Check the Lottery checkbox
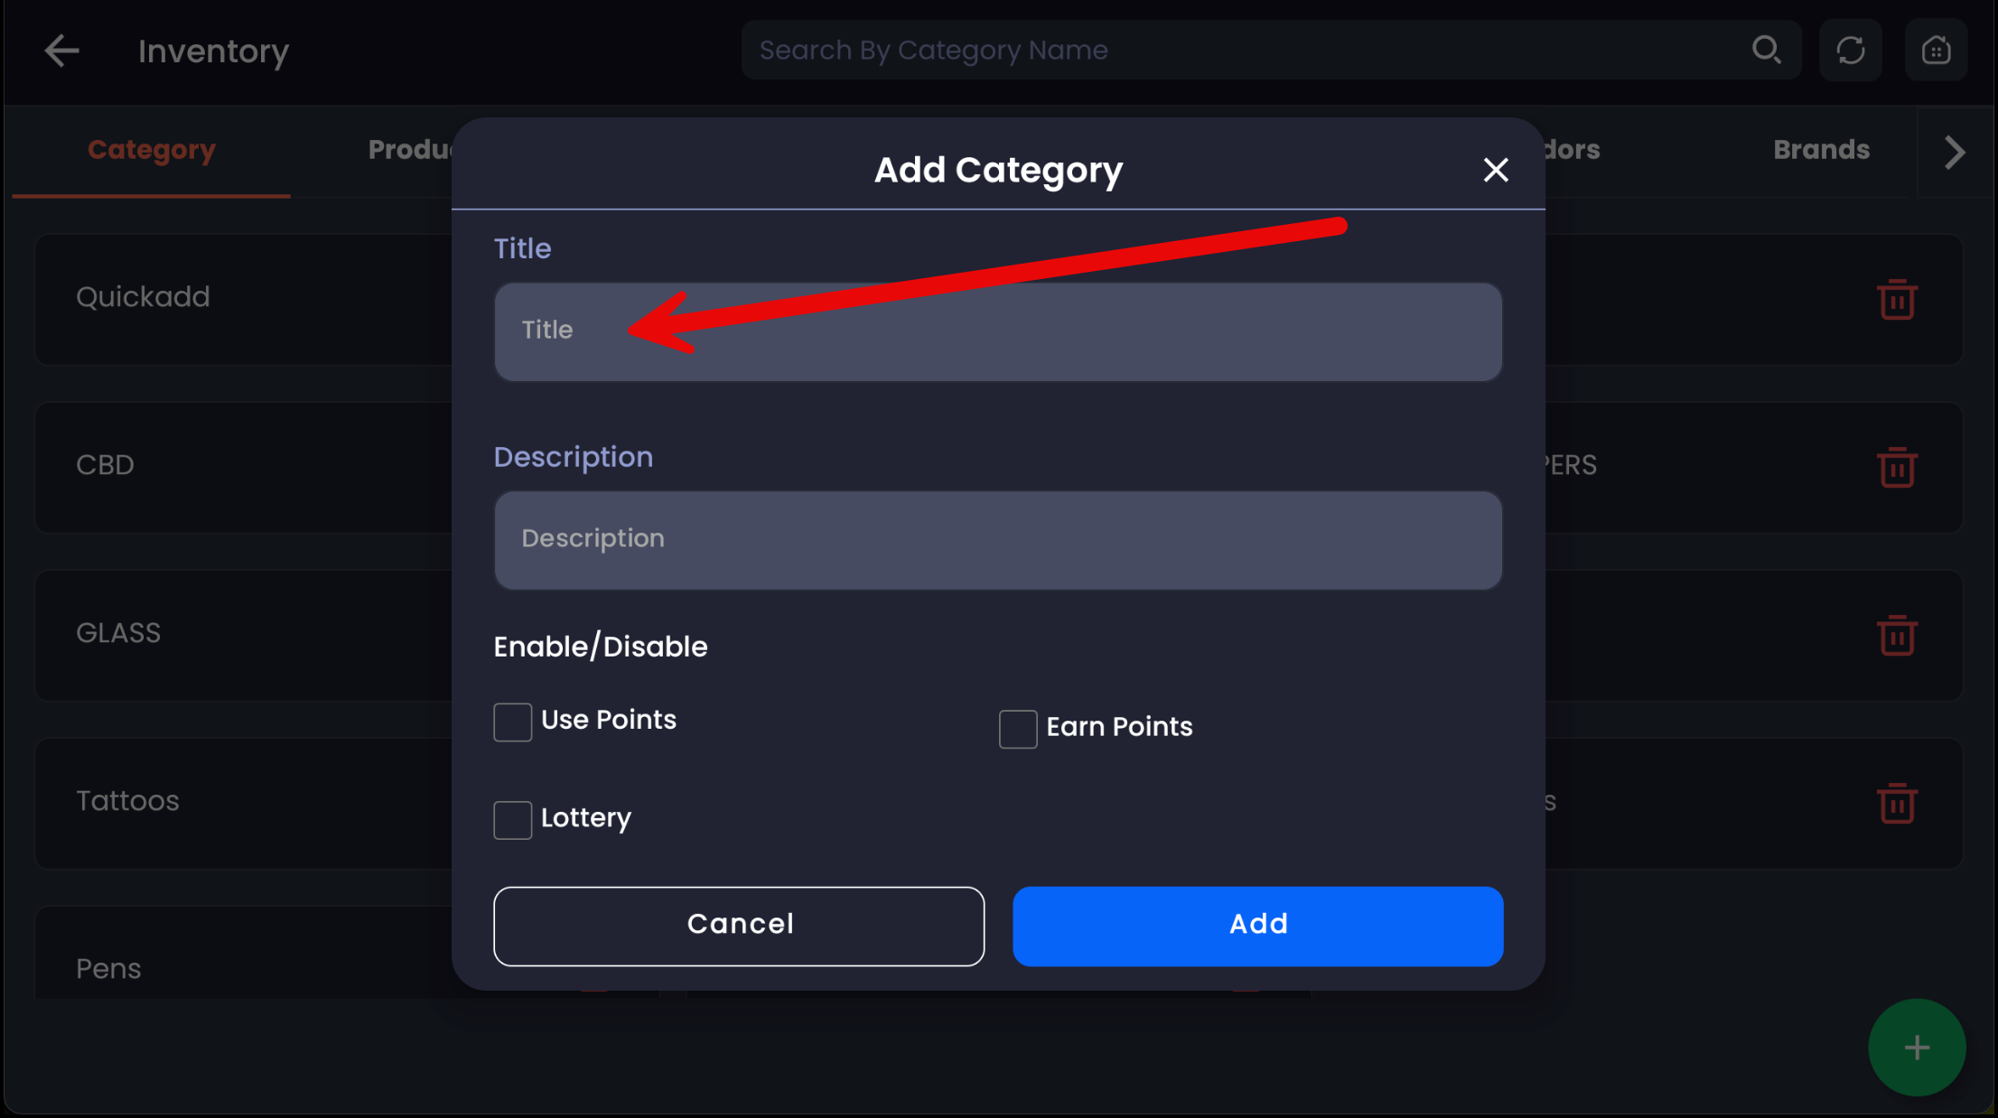The width and height of the screenshot is (1998, 1118). click(x=512, y=820)
